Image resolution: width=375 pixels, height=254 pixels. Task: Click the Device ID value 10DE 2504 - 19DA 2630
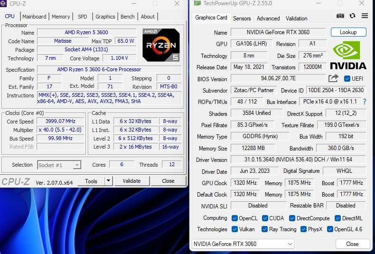tap(336, 90)
